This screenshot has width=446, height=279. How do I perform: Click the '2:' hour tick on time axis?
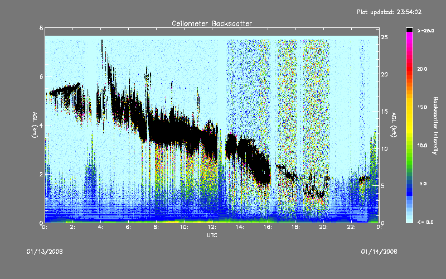[x=72, y=227]
